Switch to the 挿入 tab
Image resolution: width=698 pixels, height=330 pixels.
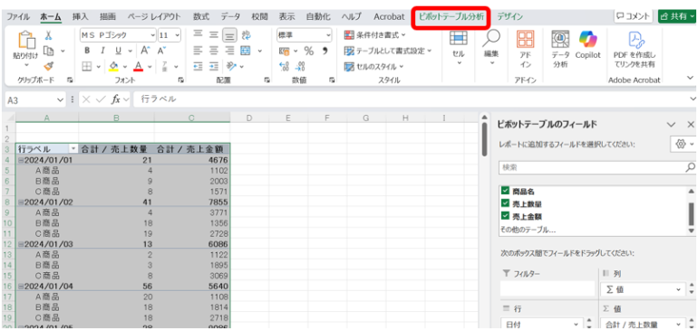81,17
